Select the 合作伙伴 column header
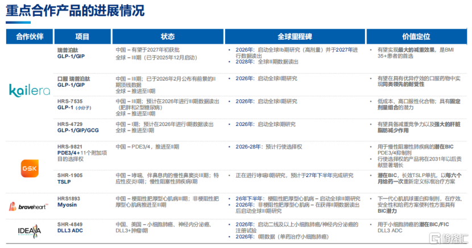Image resolution: width=472 pixels, height=248 pixels. coord(26,36)
